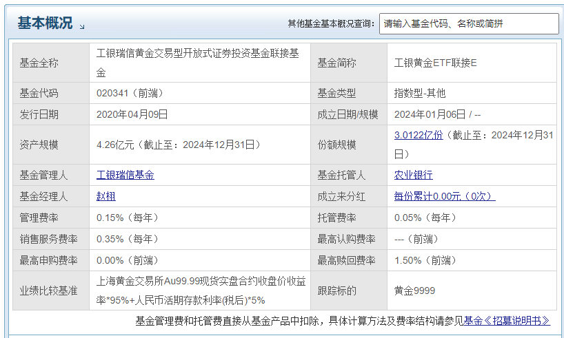Select the 发行日期 label cell

pos(51,114)
